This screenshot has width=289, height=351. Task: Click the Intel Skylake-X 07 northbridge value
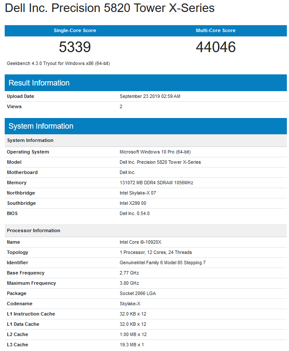pos(138,193)
